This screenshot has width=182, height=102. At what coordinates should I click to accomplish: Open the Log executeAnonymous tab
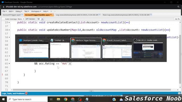tap(77, 15)
